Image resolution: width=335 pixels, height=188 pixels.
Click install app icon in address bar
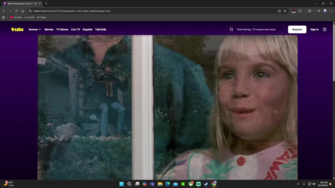pos(279,11)
